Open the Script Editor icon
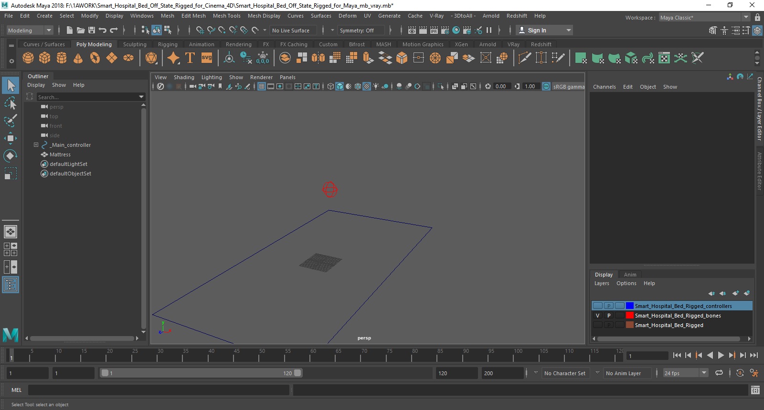Viewport: 764px width, 410px height. click(x=755, y=390)
